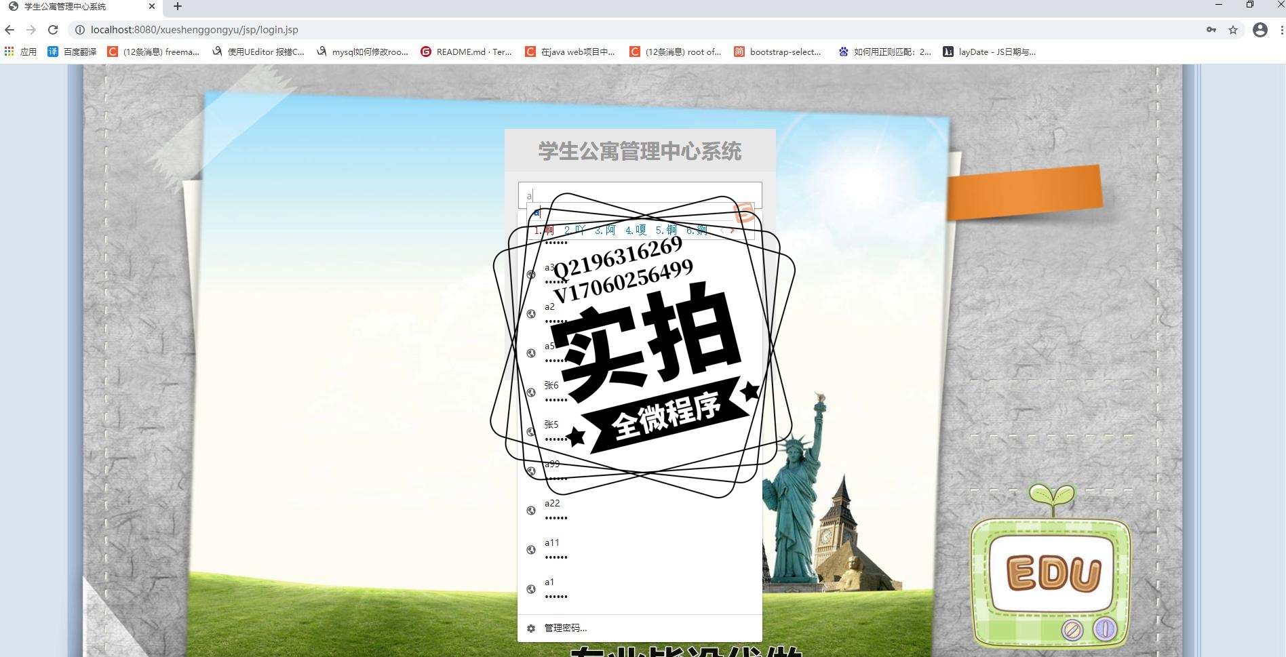
Task: Click gear icon next to 管理密码
Action: pyautogui.click(x=531, y=629)
